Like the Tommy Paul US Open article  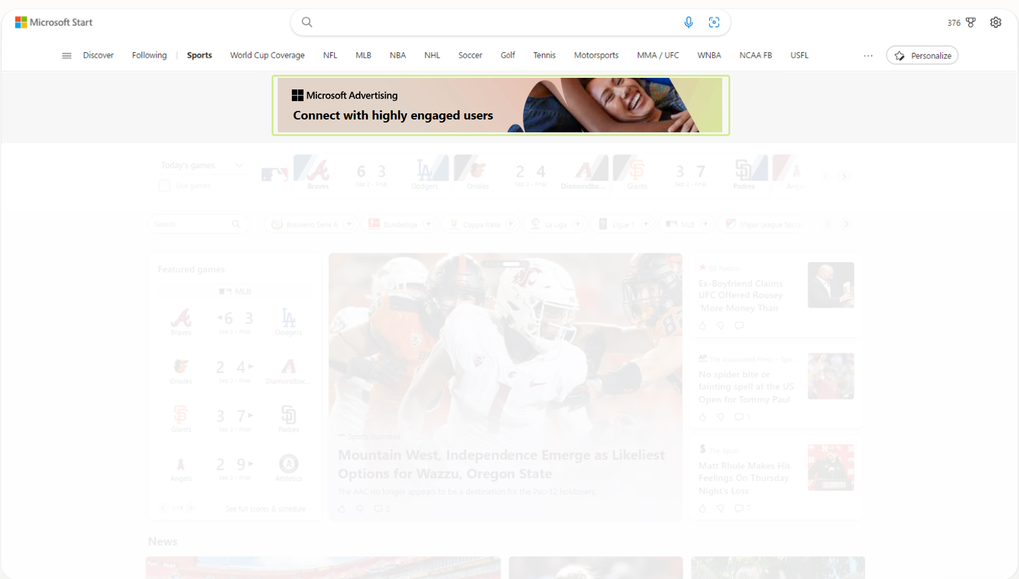pos(702,417)
